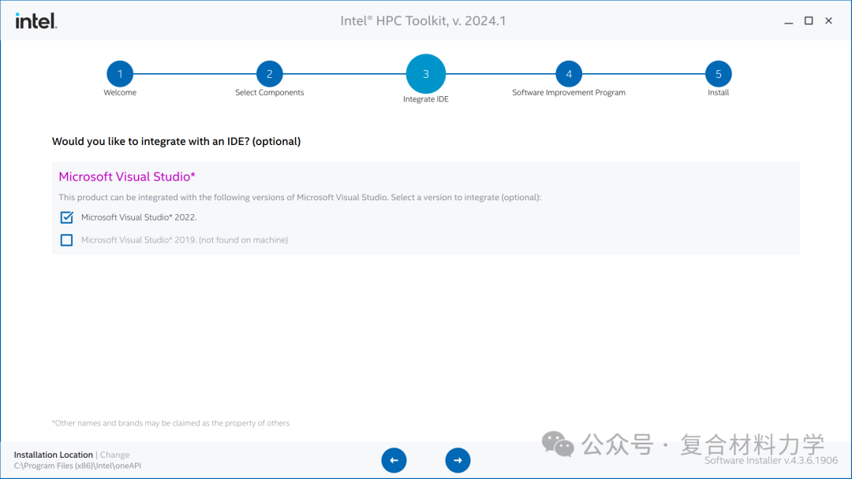Close the installer window
Viewport: 852px width, 479px height.
(828, 20)
